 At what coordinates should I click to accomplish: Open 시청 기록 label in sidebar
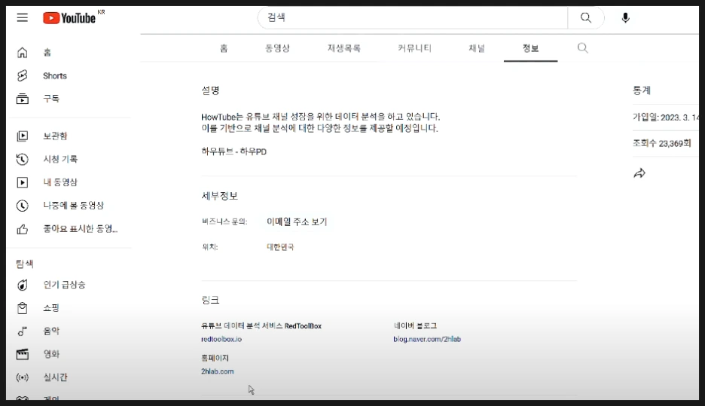pyautogui.click(x=60, y=159)
